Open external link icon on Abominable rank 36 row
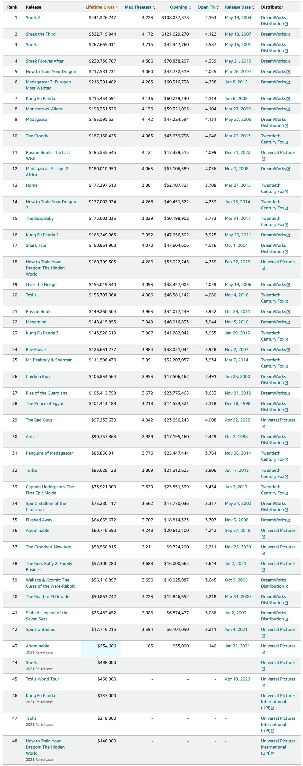This screenshot has height=766, width=303. pos(263,537)
